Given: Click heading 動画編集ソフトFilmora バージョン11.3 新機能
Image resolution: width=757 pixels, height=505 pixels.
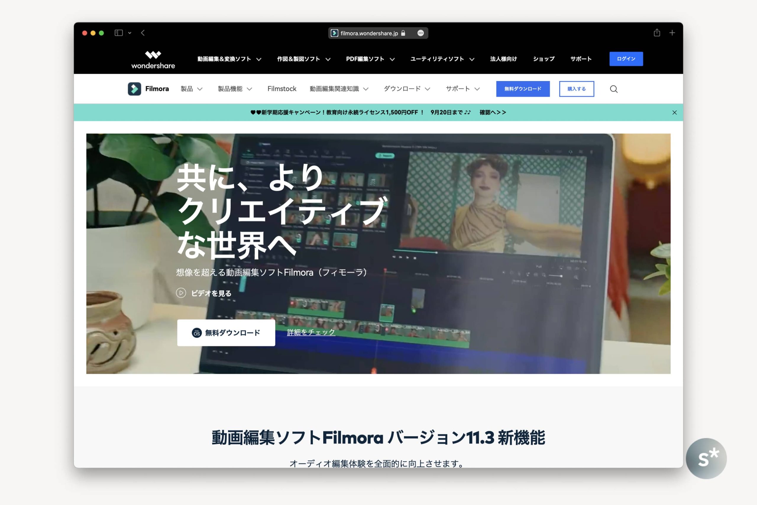Looking at the screenshot, I should pos(378,438).
